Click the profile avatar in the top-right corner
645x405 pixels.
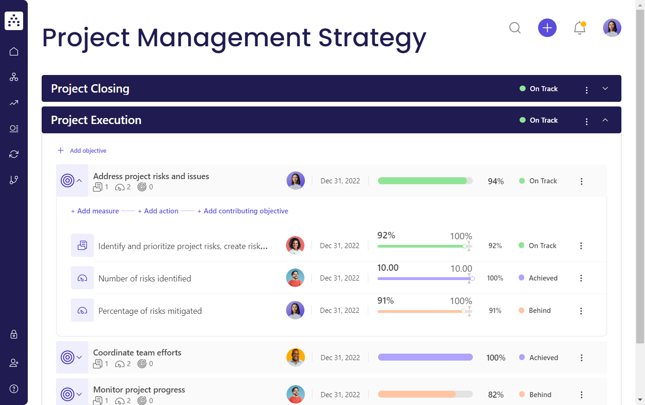pos(612,28)
